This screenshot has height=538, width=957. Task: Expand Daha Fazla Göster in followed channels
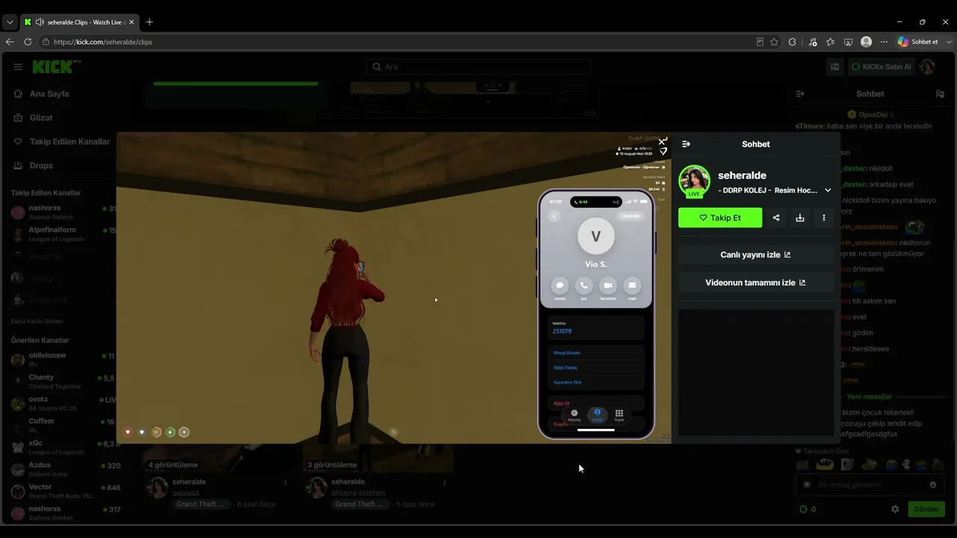[x=37, y=321]
